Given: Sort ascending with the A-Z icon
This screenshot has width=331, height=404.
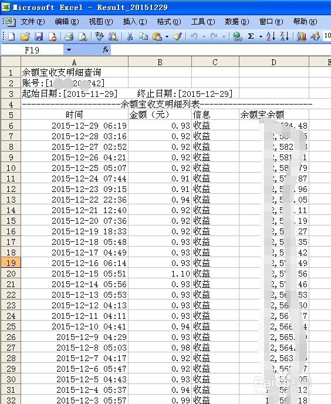Looking at the screenshot, I should coord(271,36).
